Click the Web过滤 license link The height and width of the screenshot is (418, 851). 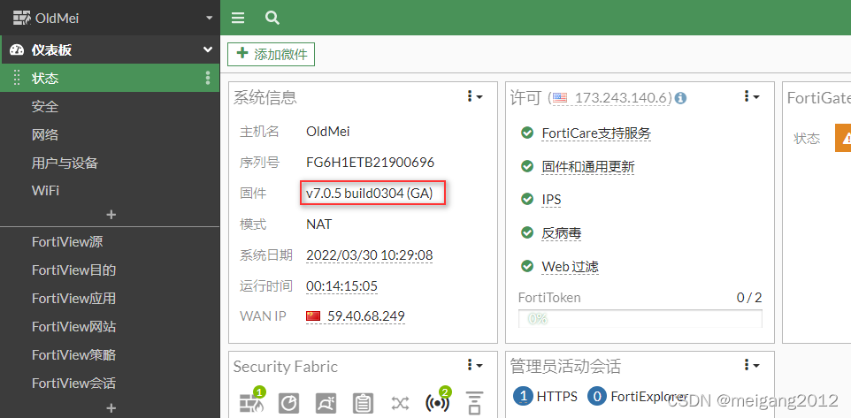click(x=570, y=267)
